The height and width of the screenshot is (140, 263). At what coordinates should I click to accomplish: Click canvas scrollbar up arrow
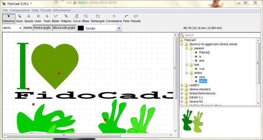tap(175, 35)
